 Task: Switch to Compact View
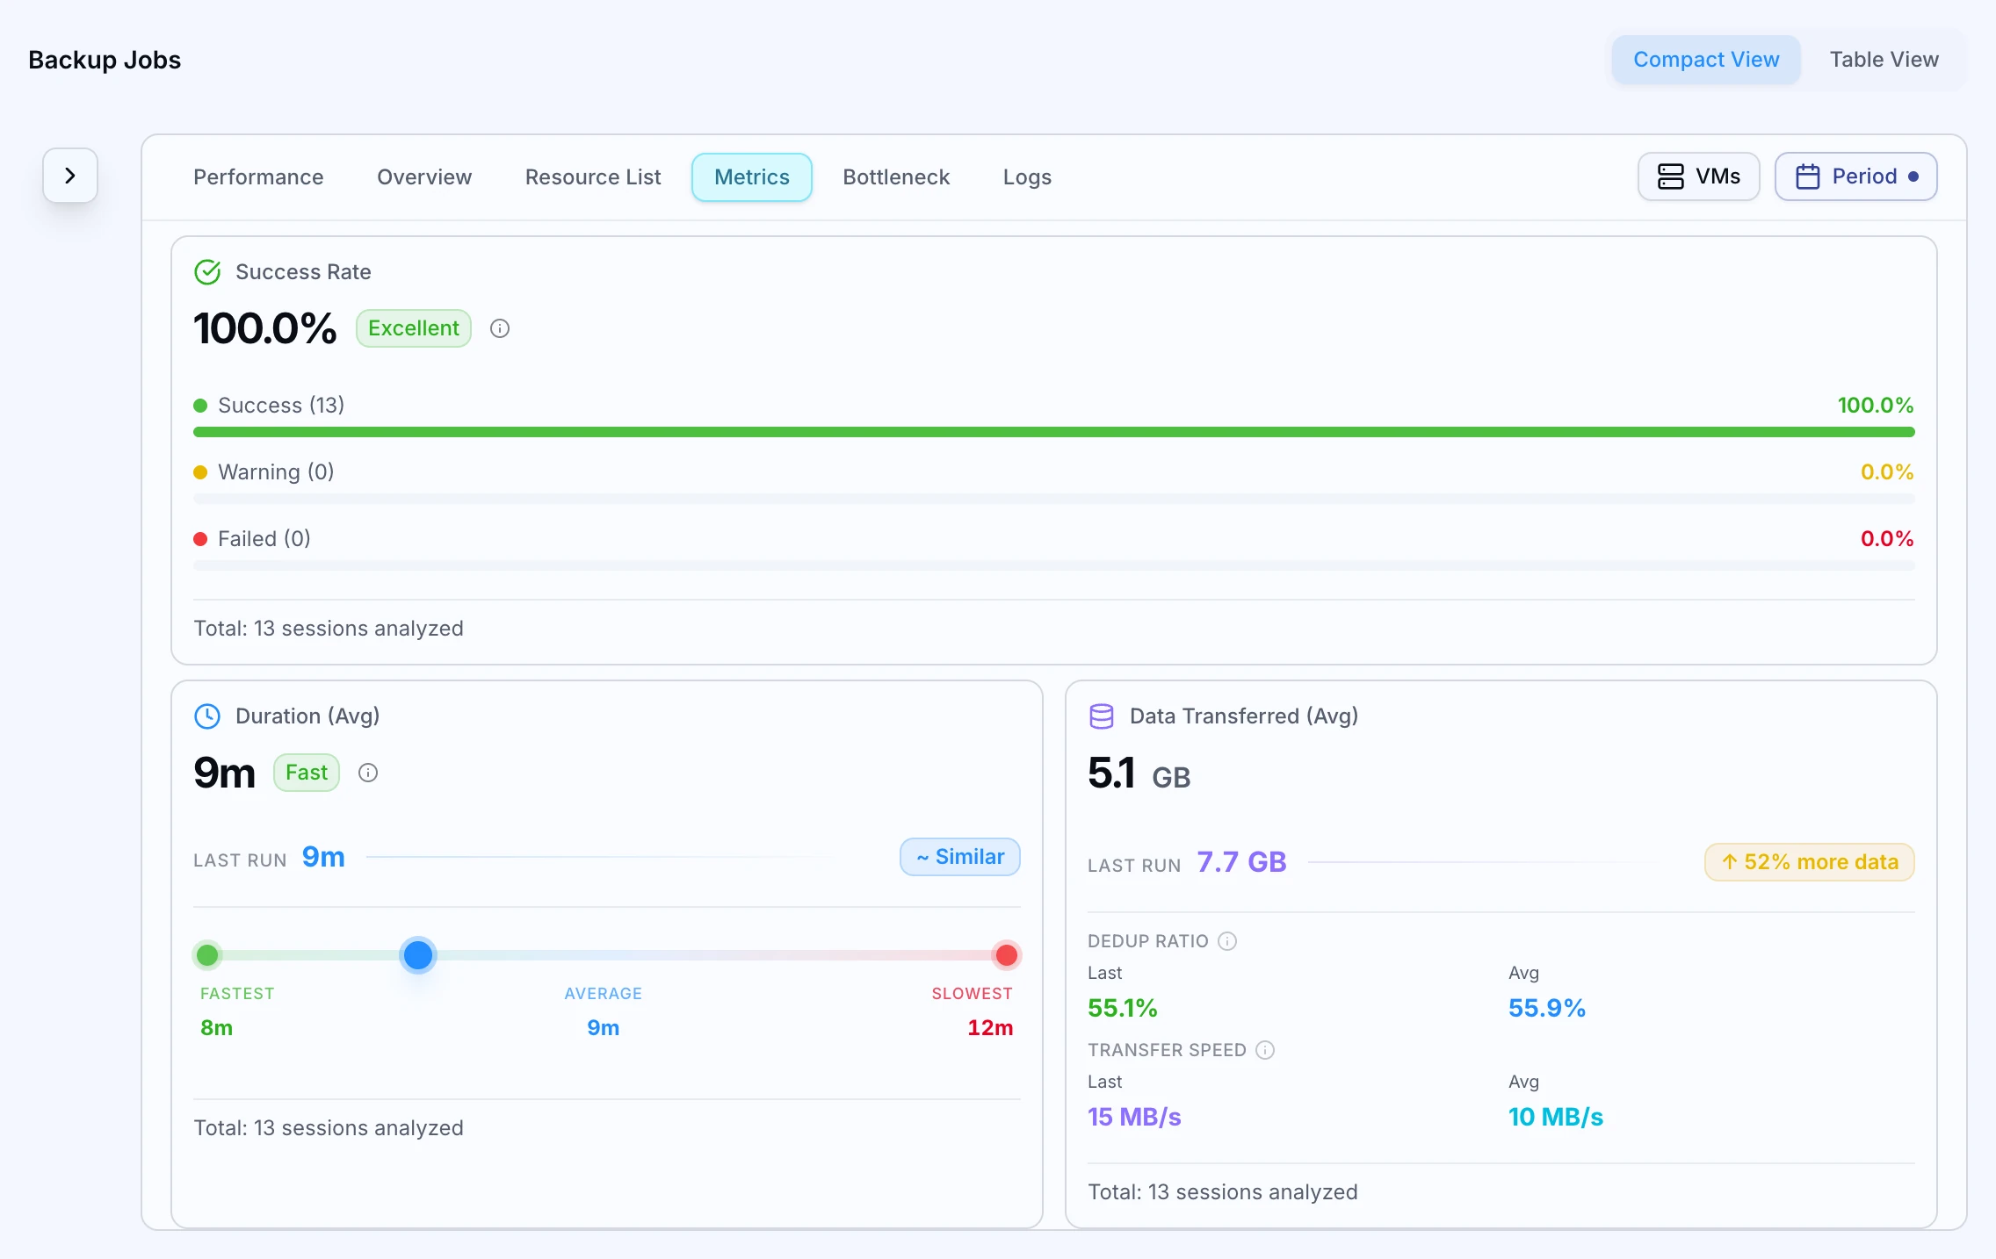pyautogui.click(x=1706, y=60)
